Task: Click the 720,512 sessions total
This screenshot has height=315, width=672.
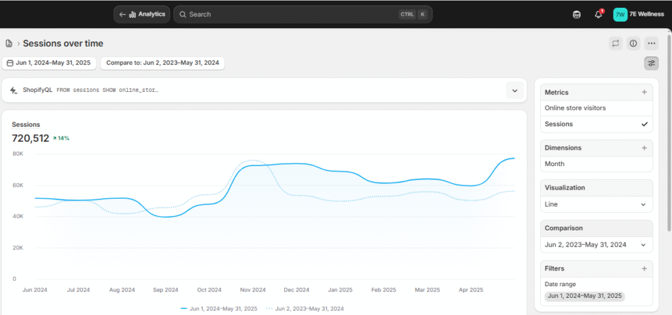Action: tap(30, 138)
